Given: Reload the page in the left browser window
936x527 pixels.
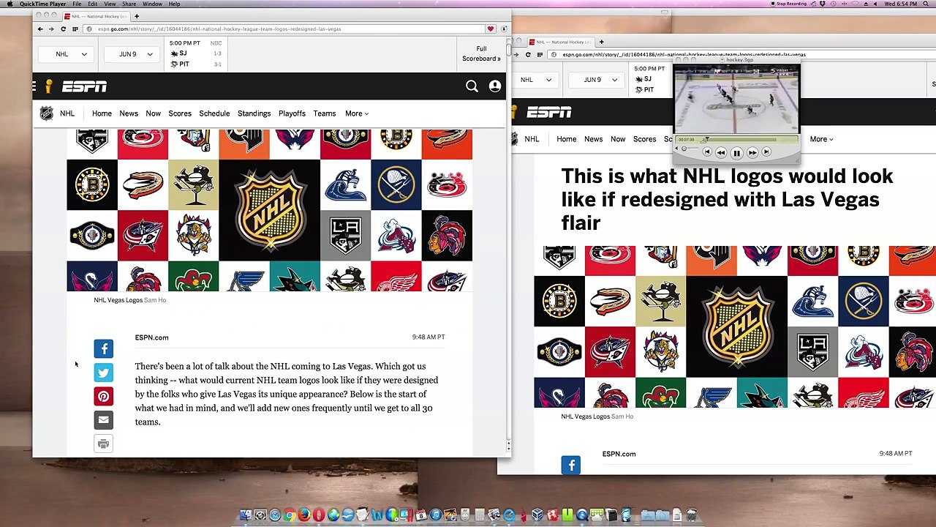Looking at the screenshot, I should click(63, 29).
